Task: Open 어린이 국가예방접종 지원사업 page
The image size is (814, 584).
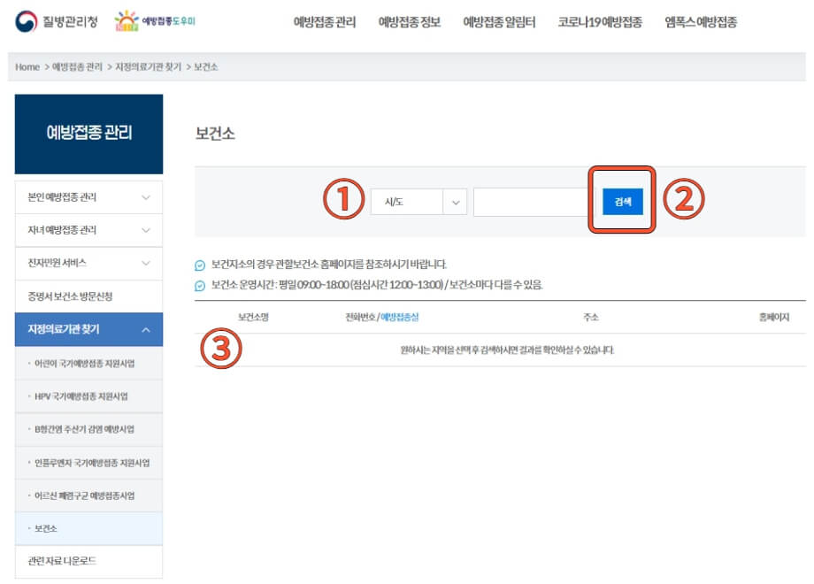Action: pos(88,363)
